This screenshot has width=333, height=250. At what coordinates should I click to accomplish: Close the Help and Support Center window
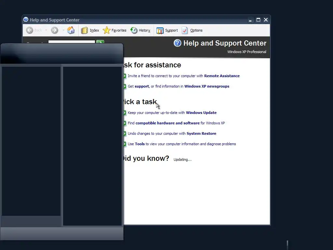pos(266,20)
